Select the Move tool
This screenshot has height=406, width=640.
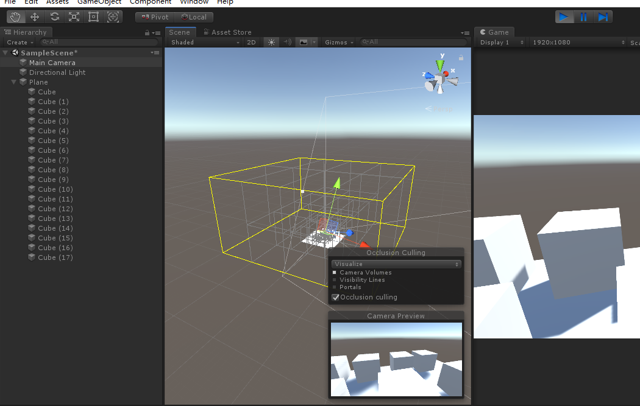click(35, 16)
